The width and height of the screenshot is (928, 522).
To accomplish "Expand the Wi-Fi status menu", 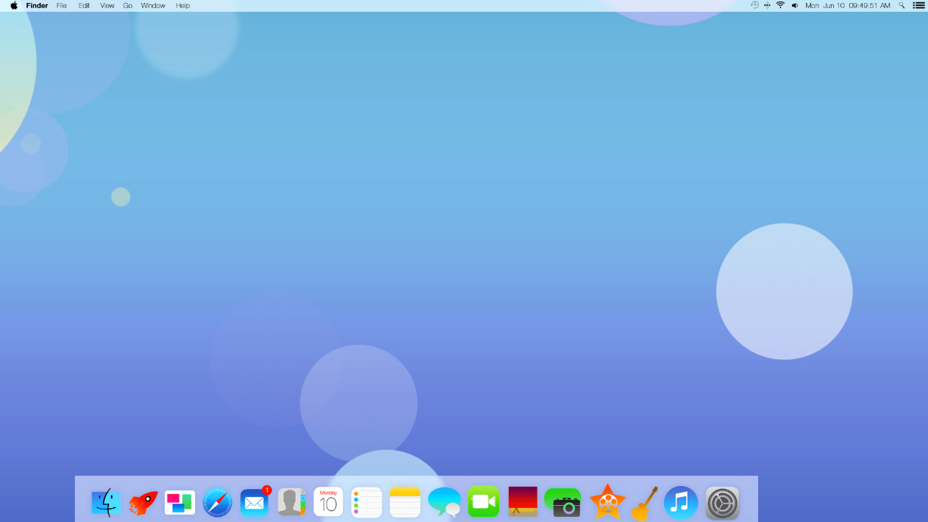I will tap(780, 6).
